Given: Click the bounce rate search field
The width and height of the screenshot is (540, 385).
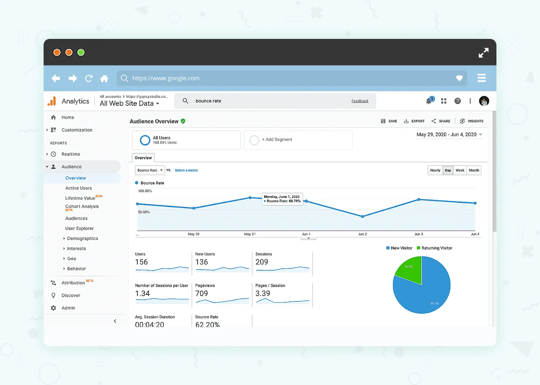Looking at the screenshot, I should click(x=231, y=101).
